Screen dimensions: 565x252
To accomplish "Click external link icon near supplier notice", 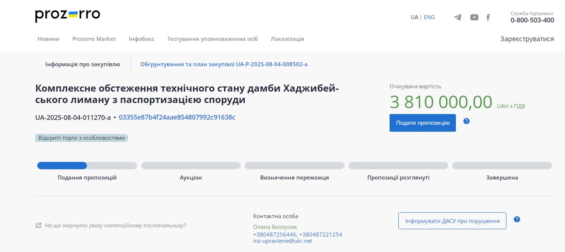I will [38, 226].
